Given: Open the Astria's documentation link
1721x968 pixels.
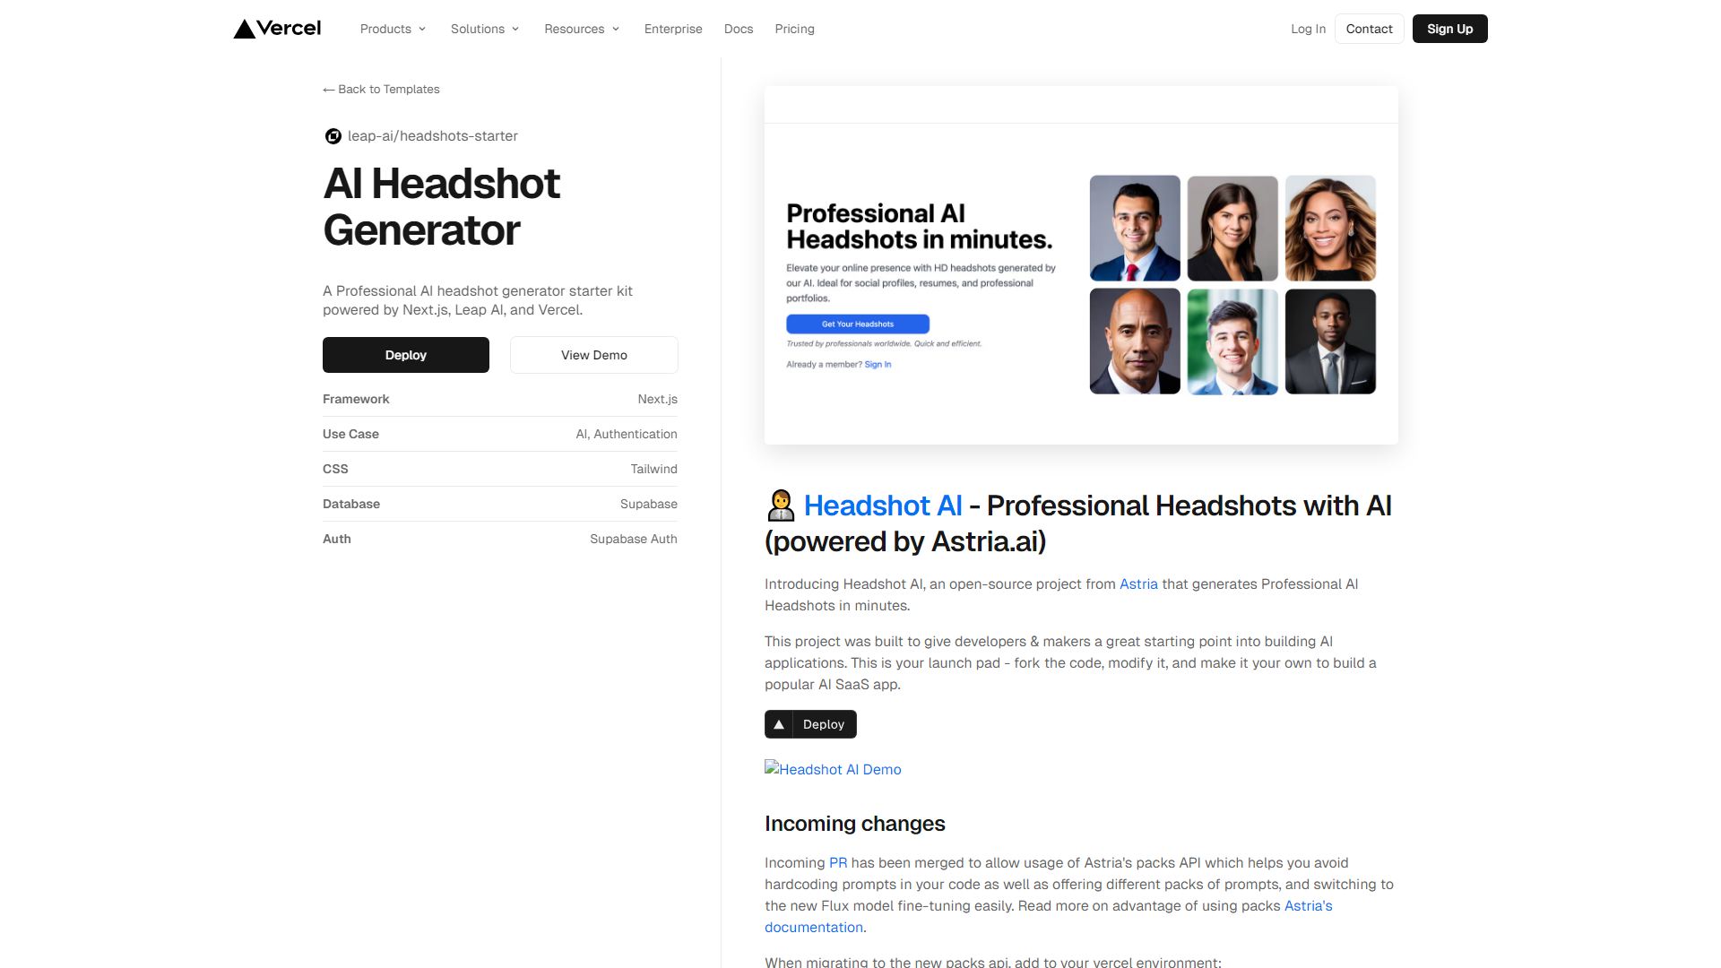Looking at the screenshot, I should pos(1048,917).
